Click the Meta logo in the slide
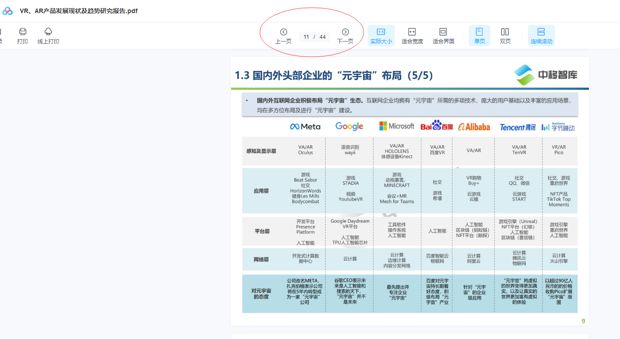The height and width of the screenshot is (339, 620). pos(305,127)
